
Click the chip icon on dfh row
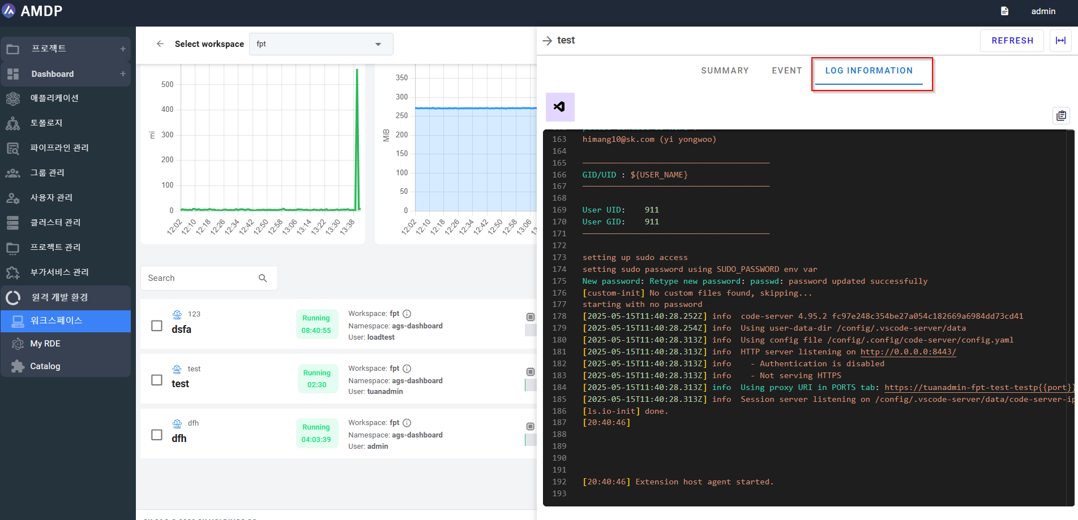click(x=531, y=427)
